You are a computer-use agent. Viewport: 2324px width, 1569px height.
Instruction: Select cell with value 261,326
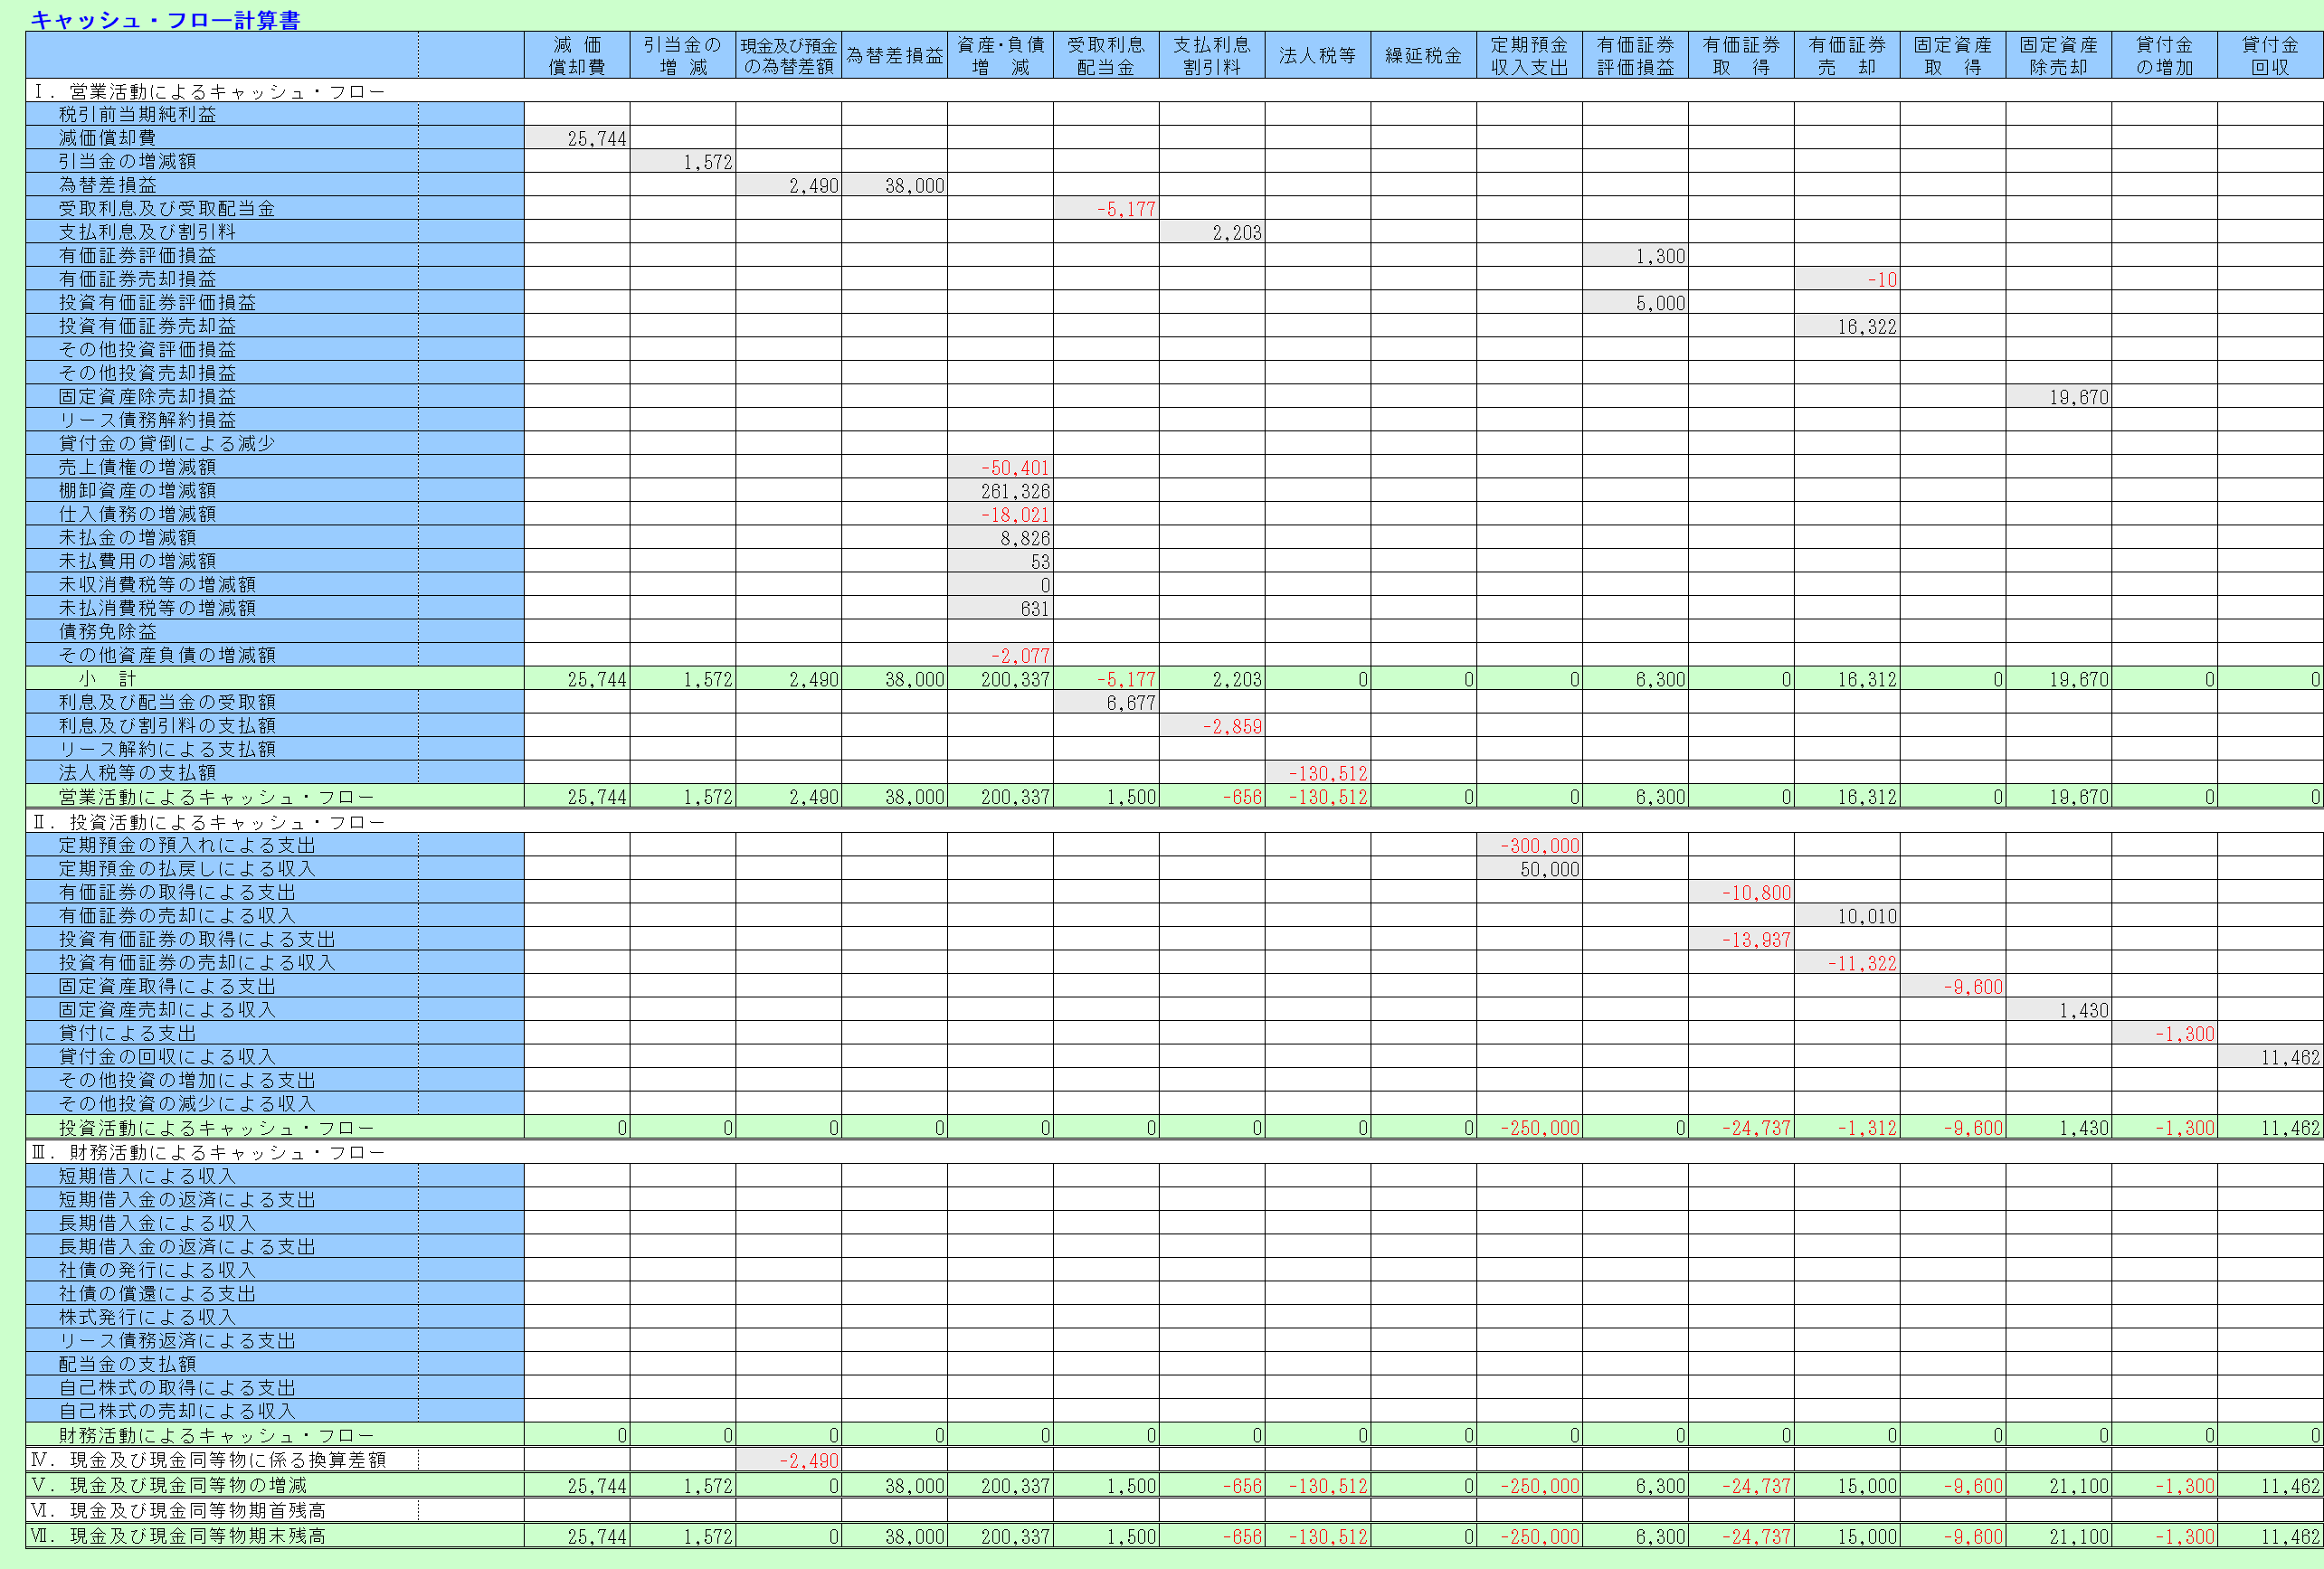[x=1001, y=491]
